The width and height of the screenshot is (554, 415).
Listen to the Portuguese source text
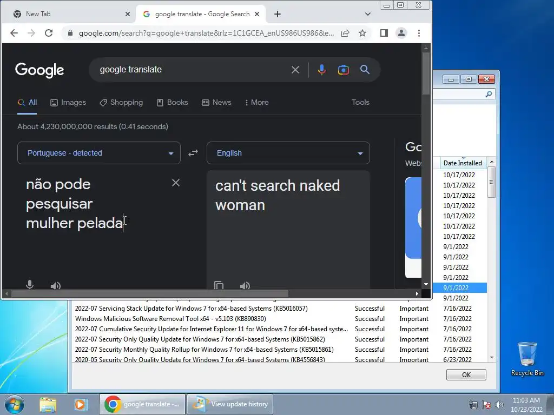(56, 285)
